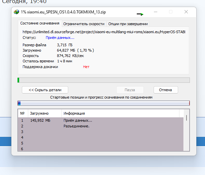The image size is (205, 175).
Task: Click the red Нет resume support value
Action: pyautogui.click(x=86, y=67)
